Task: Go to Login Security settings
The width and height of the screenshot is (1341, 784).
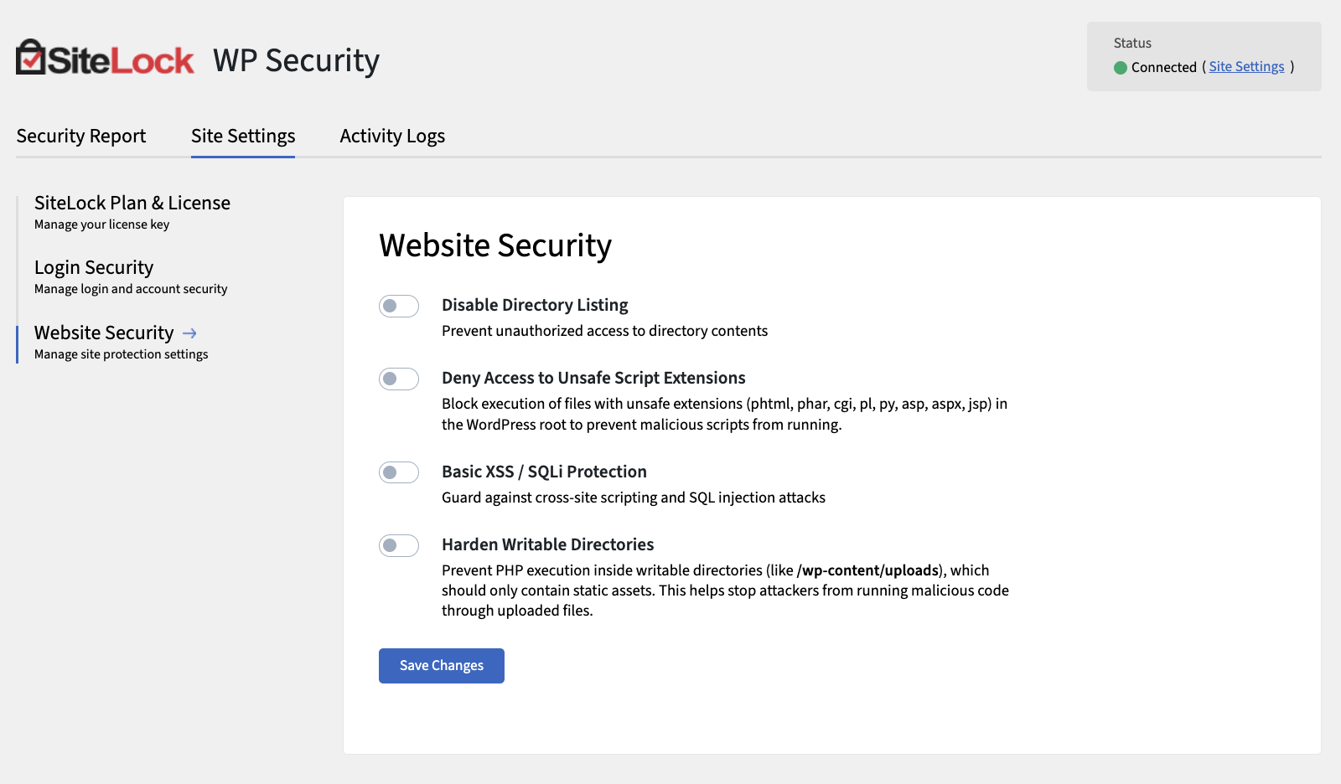Action: tap(94, 268)
